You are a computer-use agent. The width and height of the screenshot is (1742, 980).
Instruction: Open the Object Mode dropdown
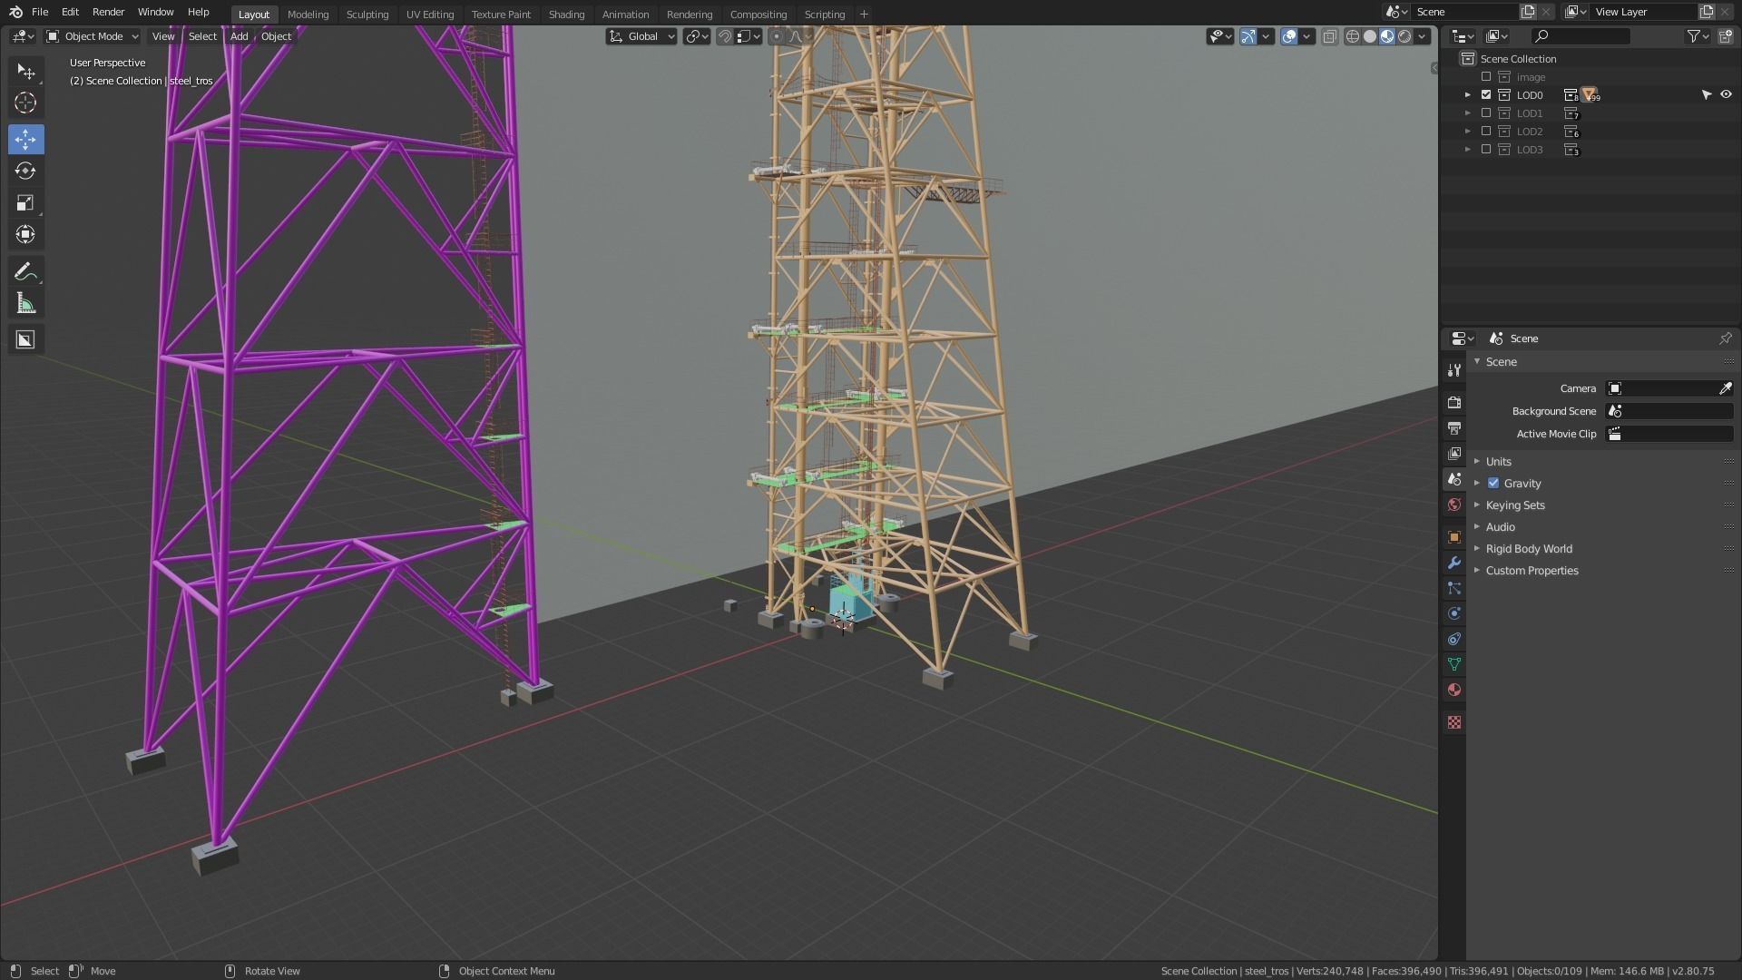(x=93, y=36)
